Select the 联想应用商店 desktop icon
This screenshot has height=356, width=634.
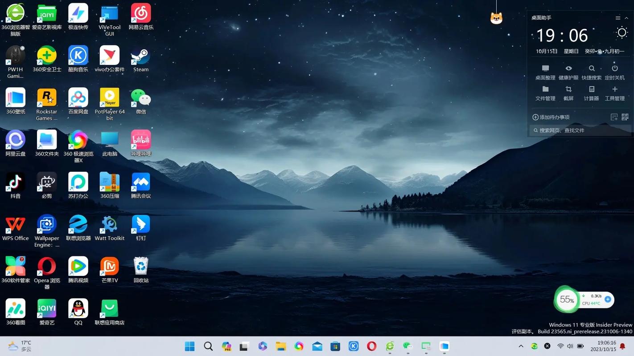pyautogui.click(x=110, y=312)
